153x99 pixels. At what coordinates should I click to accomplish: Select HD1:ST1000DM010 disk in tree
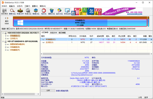(23, 41)
